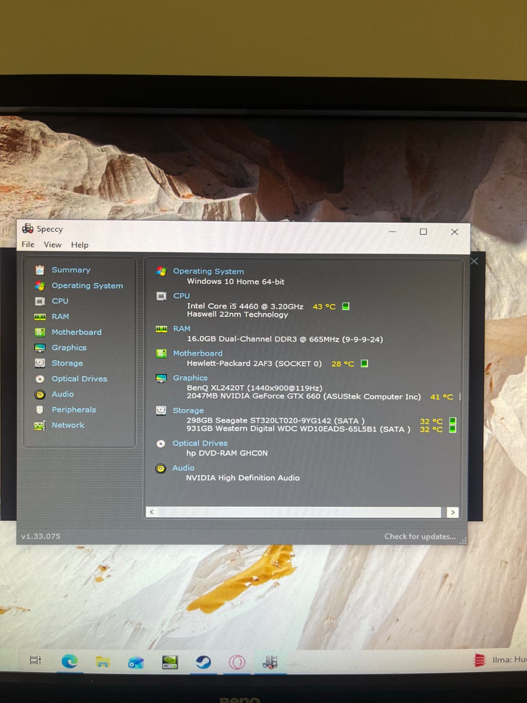The height and width of the screenshot is (703, 527).
Task: Click the RAM heading link in summary
Action: click(182, 328)
